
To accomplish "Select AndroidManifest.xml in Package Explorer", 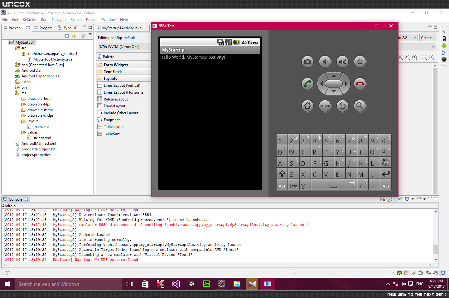I will click(39, 144).
